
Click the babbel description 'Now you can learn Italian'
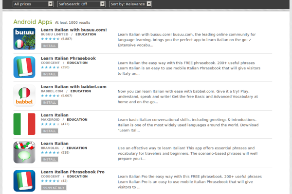[188, 97]
